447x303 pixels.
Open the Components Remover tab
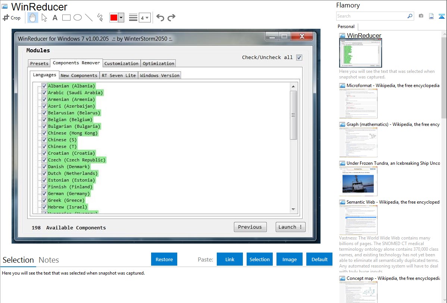pyautogui.click(x=76, y=63)
